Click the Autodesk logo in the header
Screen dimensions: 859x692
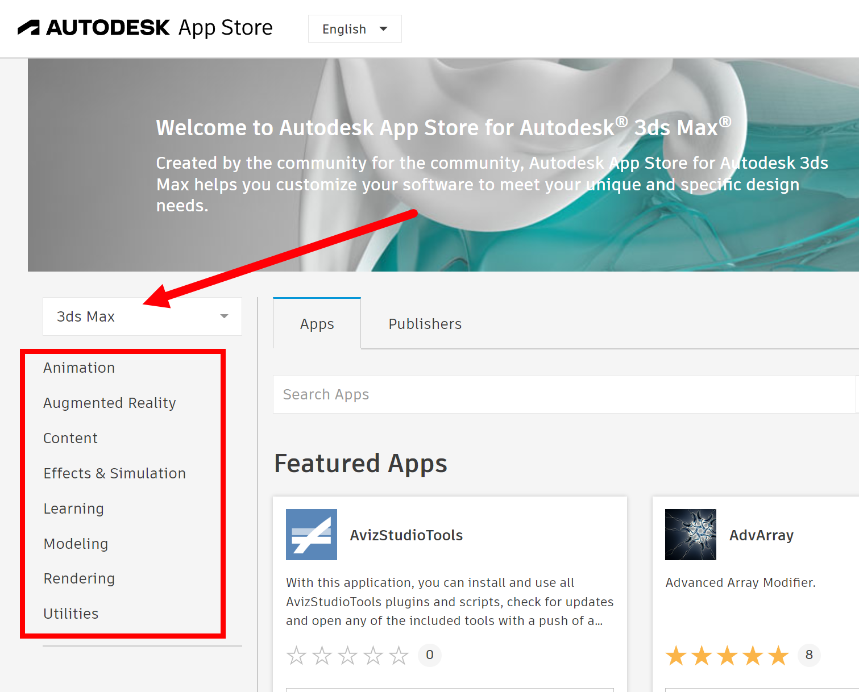[x=94, y=28]
